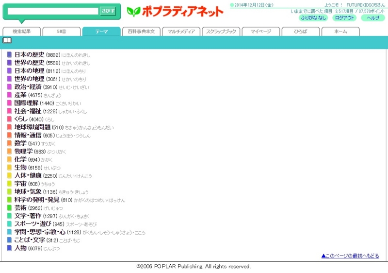Click the book icon beside 社会・福祉
Image resolution: width=388 pixels, height=273 pixels.
point(9,111)
